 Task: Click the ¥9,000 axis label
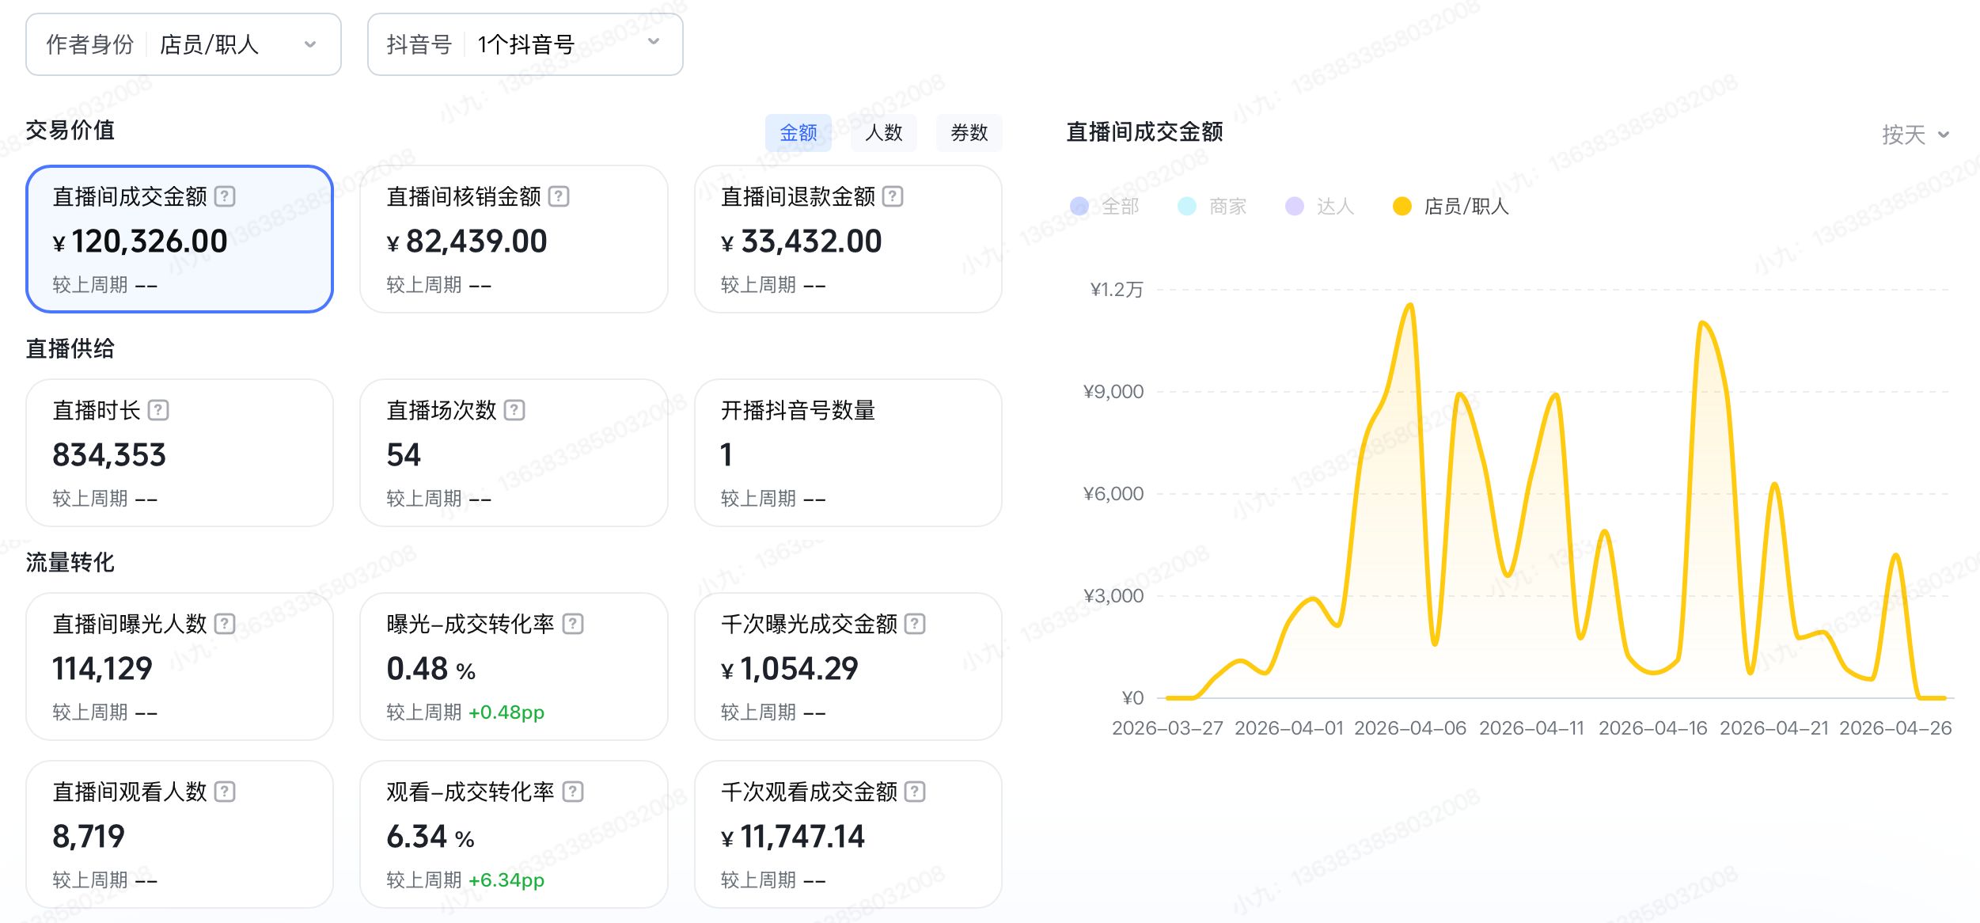(x=1113, y=392)
